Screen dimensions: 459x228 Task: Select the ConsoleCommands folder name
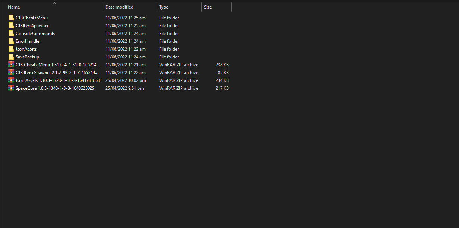point(35,34)
